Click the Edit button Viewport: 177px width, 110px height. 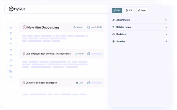[x=117, y=11]
